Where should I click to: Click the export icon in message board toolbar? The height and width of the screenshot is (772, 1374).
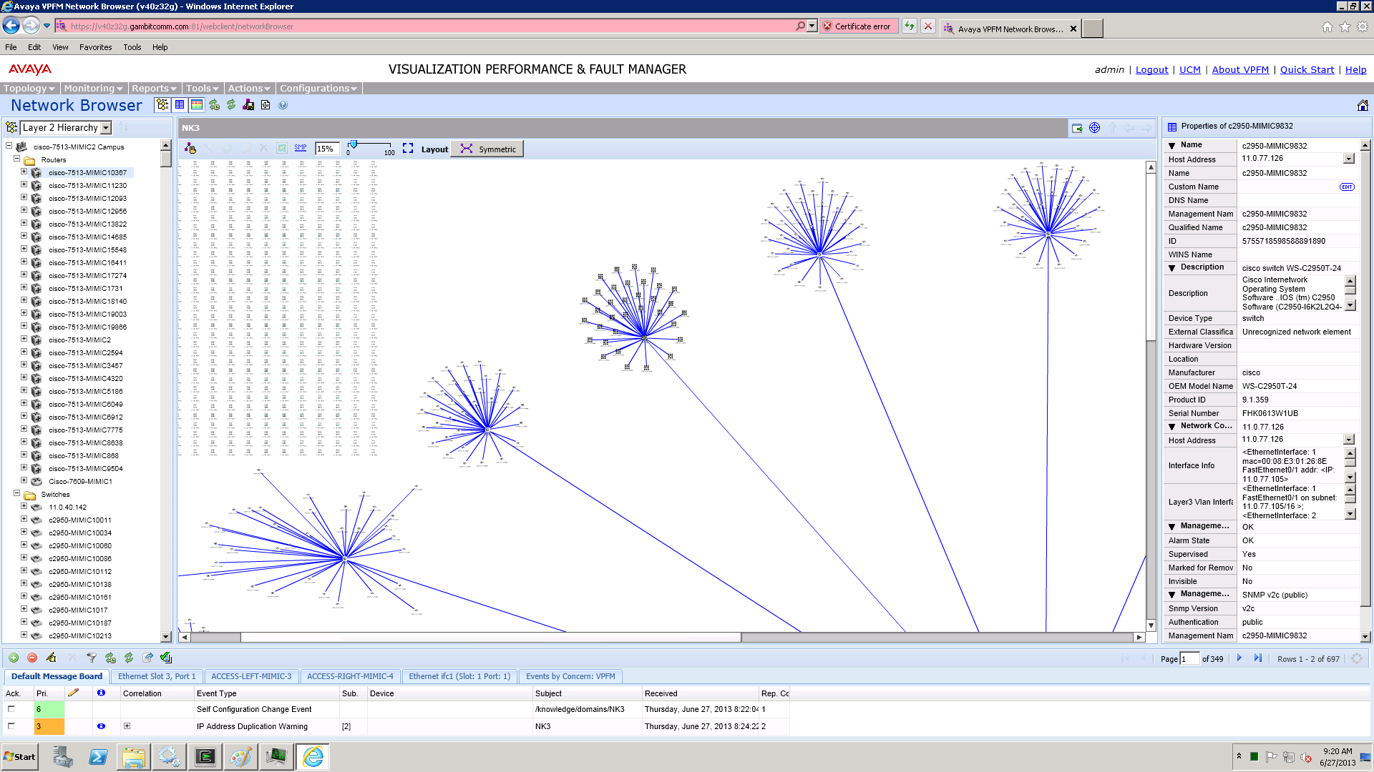147,658
